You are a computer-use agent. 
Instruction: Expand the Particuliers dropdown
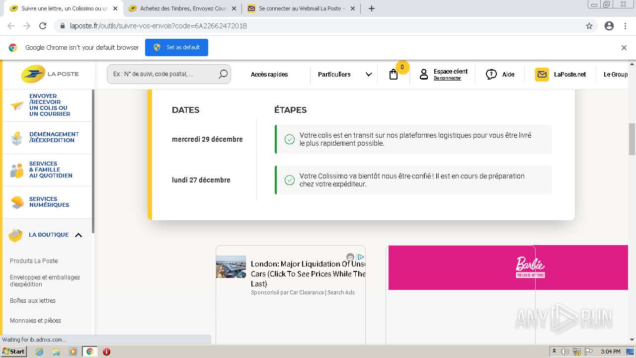coord(345,75)
